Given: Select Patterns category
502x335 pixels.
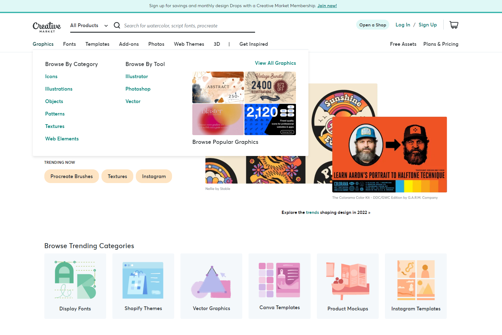Looking at the screenshot, I should 55,114.
